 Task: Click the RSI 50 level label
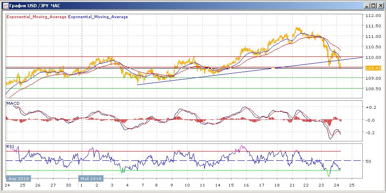(368, 161)
